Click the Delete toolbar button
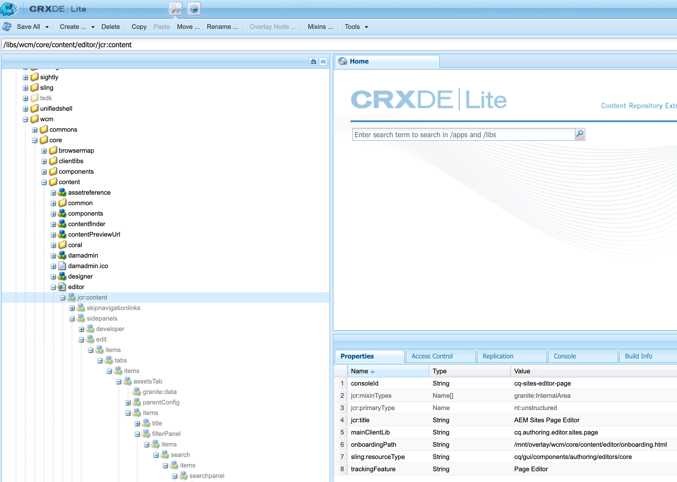This screenshot has width=677, height=482. 111,27
